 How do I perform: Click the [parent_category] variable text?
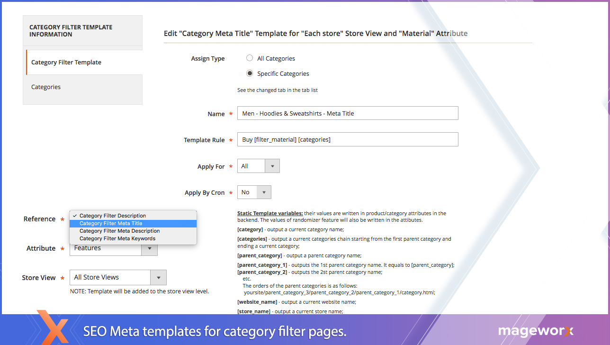(259, 255)
